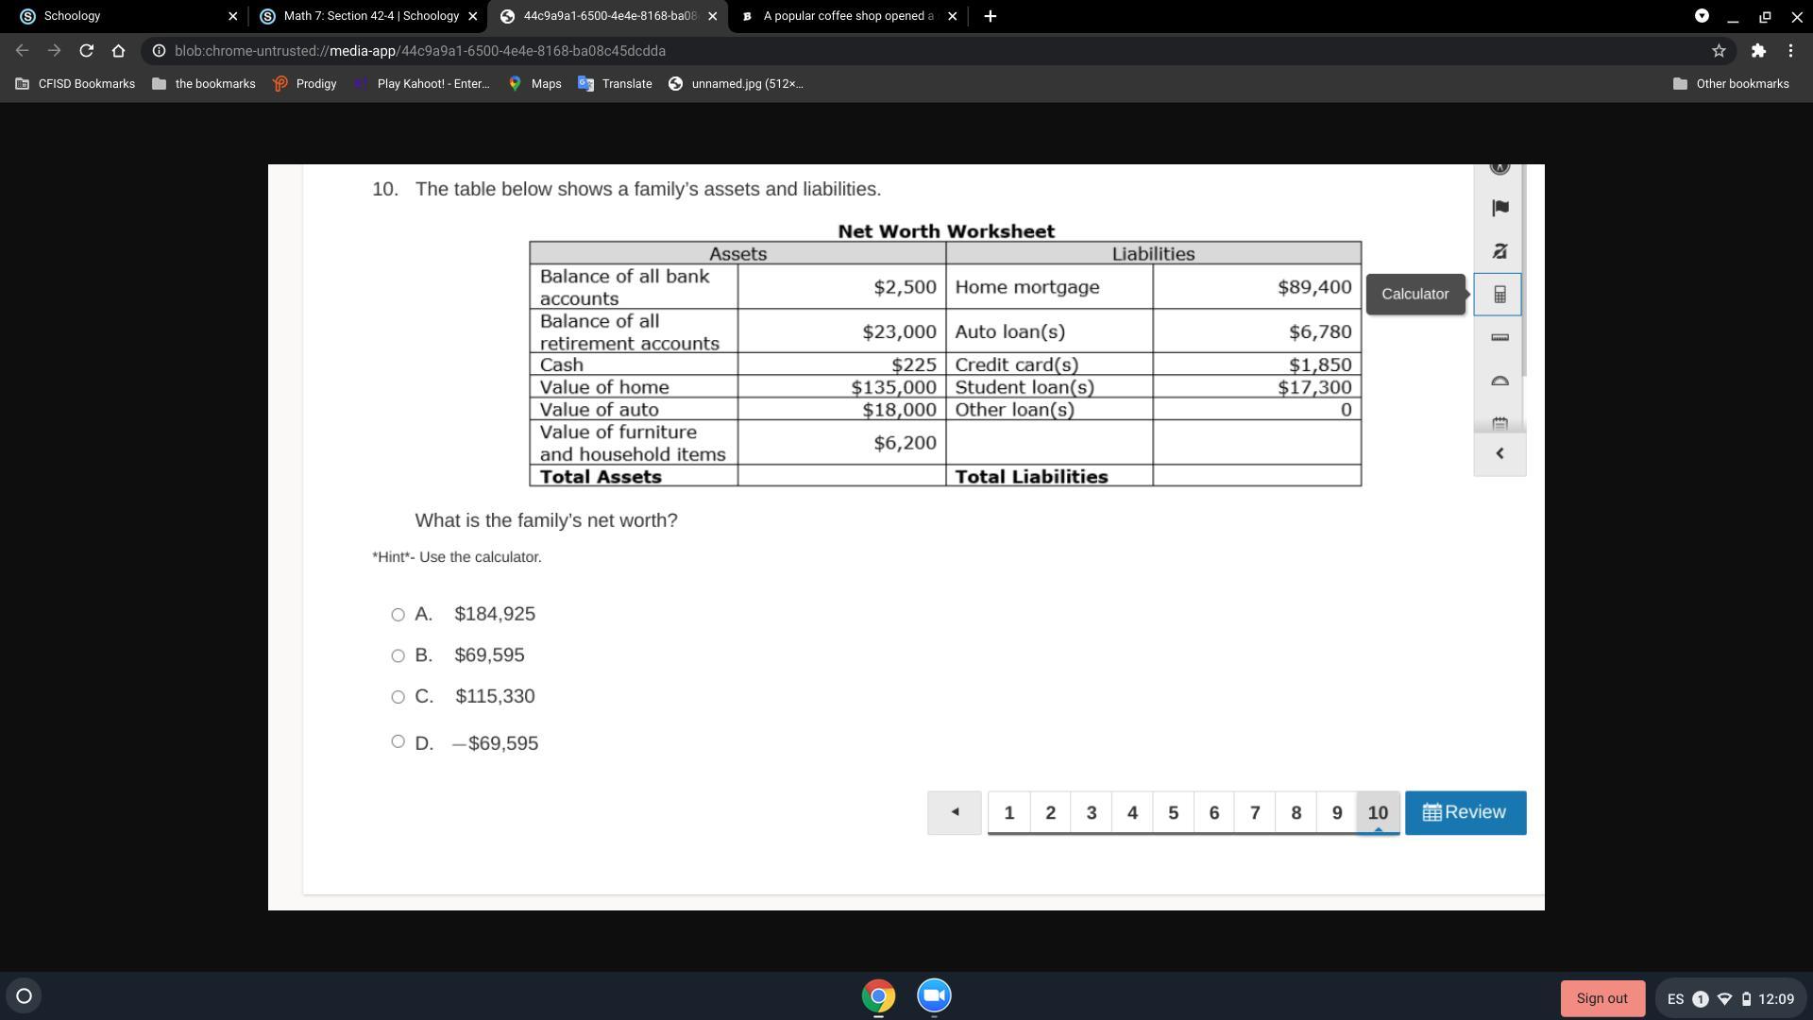Viewport: 1813px width, 1020px height.
Task: Flag this question with flag icon
Action: point(1500,208)
